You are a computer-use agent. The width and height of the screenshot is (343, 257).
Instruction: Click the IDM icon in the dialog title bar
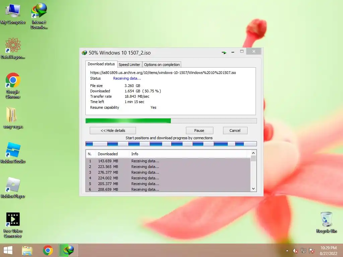[84, 53]
